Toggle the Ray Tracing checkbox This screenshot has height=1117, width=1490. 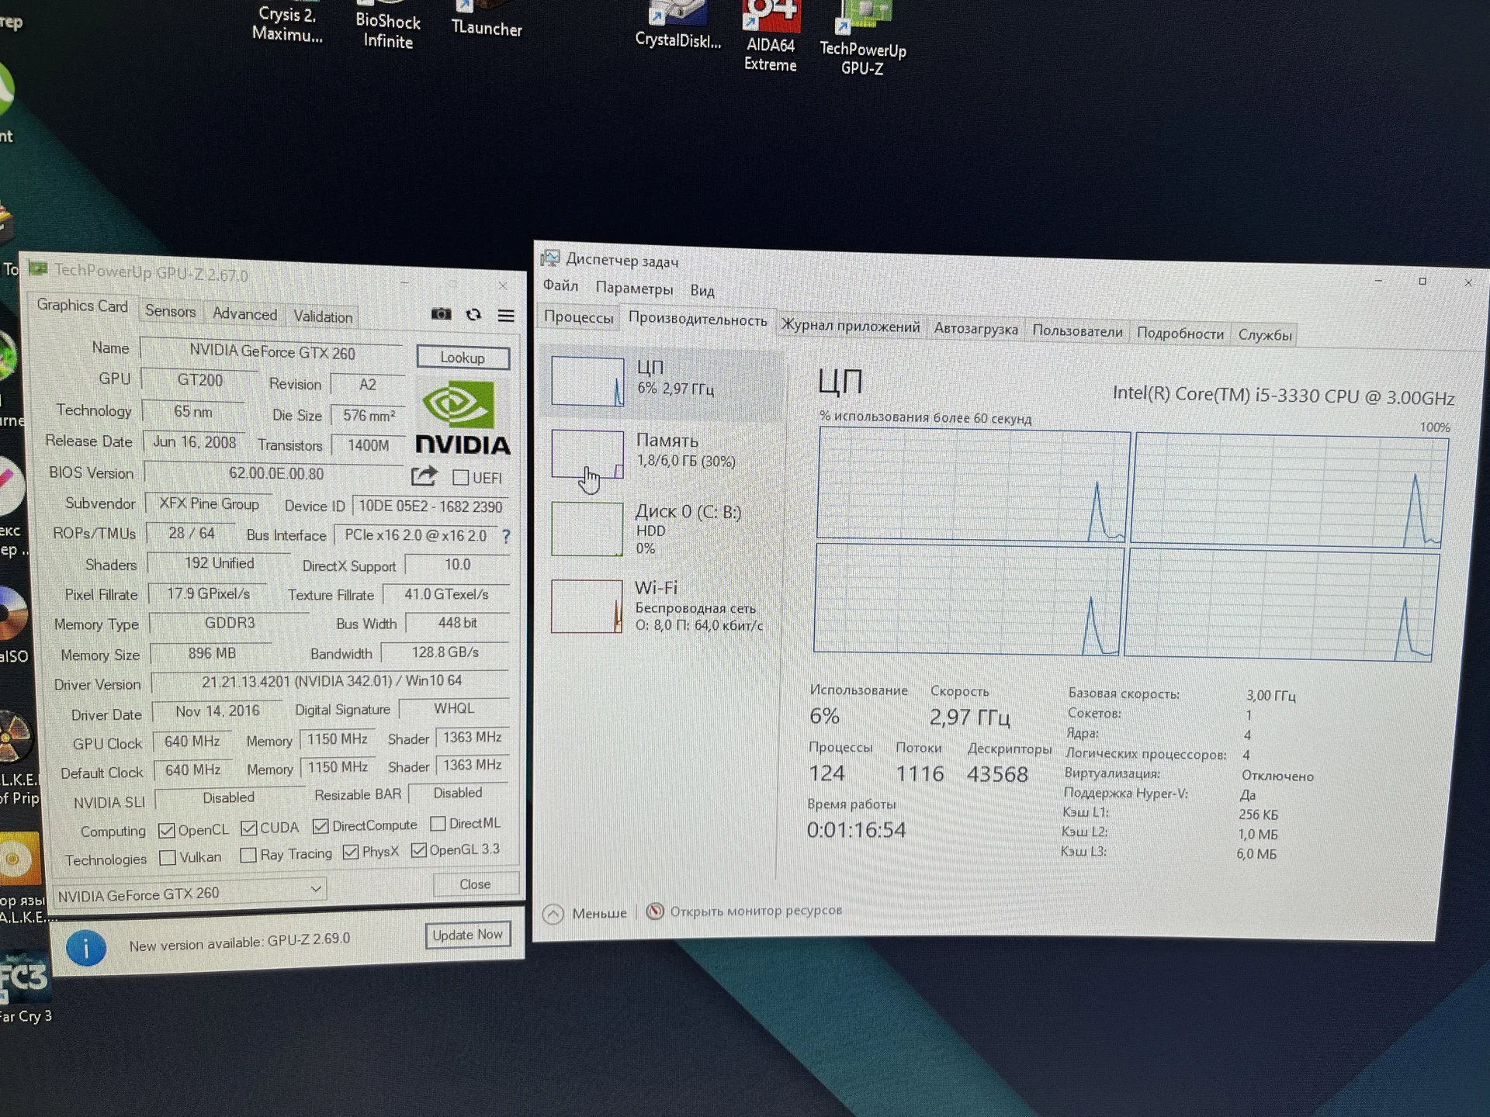248,855
